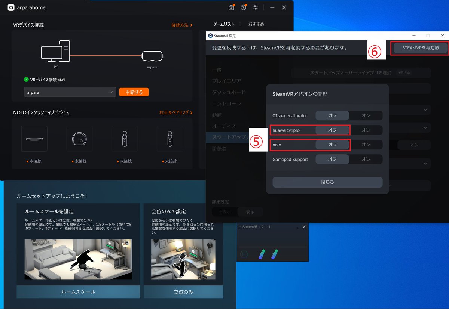Click the arpara logo in the title bar
The image size is (449, 309).
click(x=11, y=7)
